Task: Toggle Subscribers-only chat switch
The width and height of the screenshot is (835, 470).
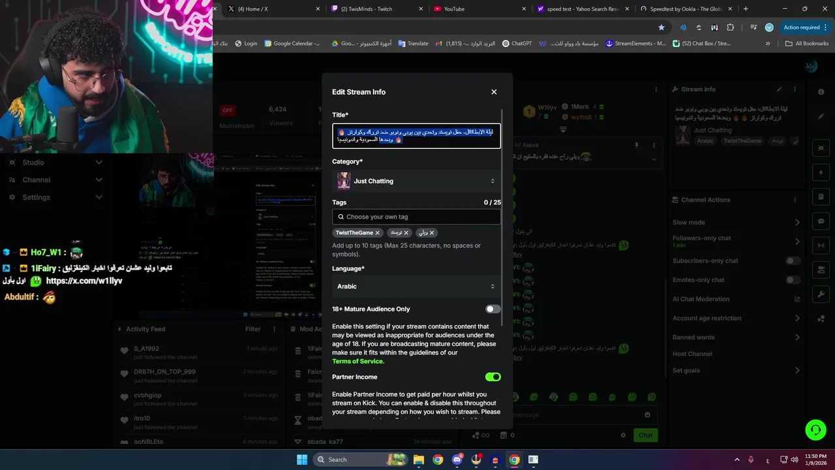Action: [x=793, y=260]
